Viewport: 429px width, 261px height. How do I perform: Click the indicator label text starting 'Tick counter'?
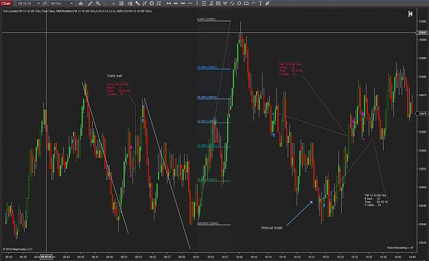tap(77, 11)
